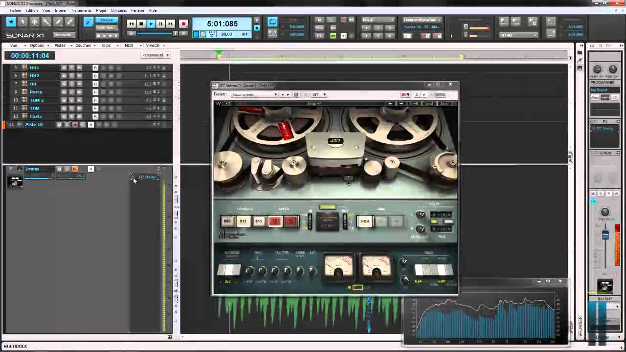Click the red Record button
The image size is (626, 352).
pyautogui.click(x=183, y=23)
